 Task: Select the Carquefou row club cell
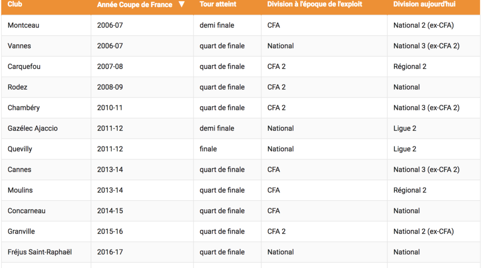click(x=24, y=67)
